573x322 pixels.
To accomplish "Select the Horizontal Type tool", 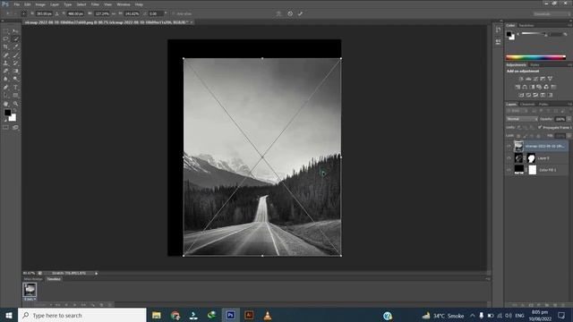I will click(x=15, y=88).
